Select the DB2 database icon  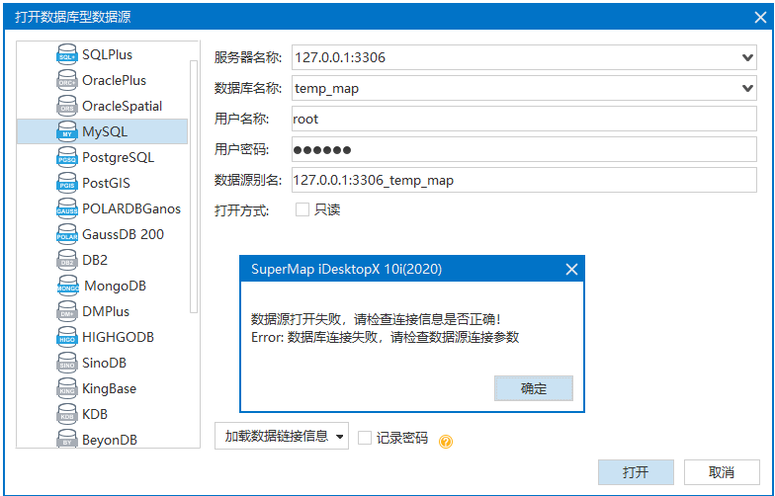(67, 260)
